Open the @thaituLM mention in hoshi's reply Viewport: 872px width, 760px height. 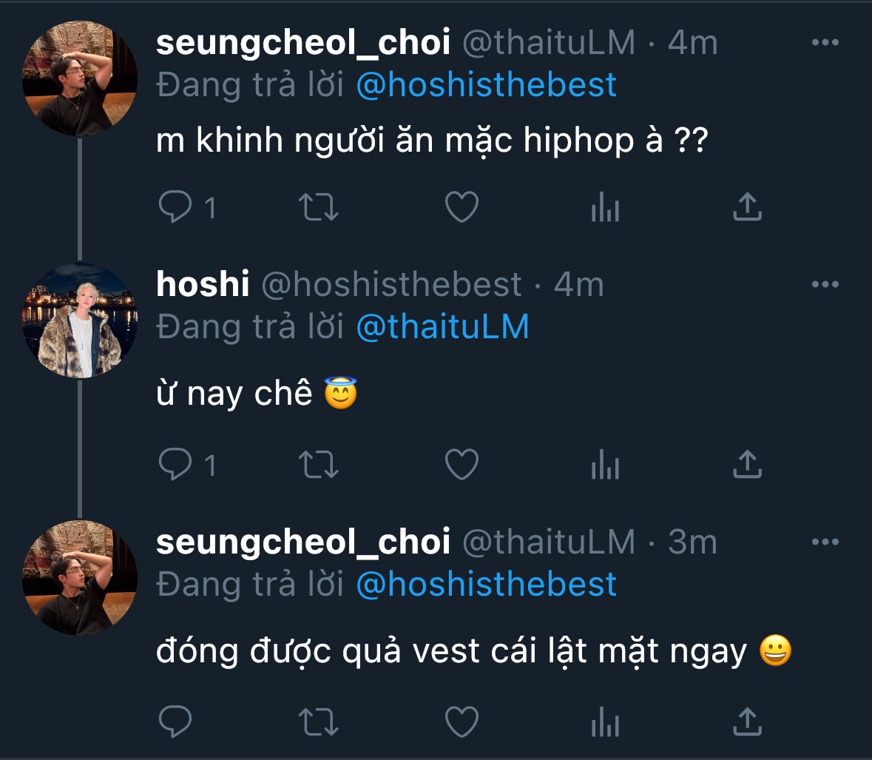pyautogui.click(x=442, y=326)
